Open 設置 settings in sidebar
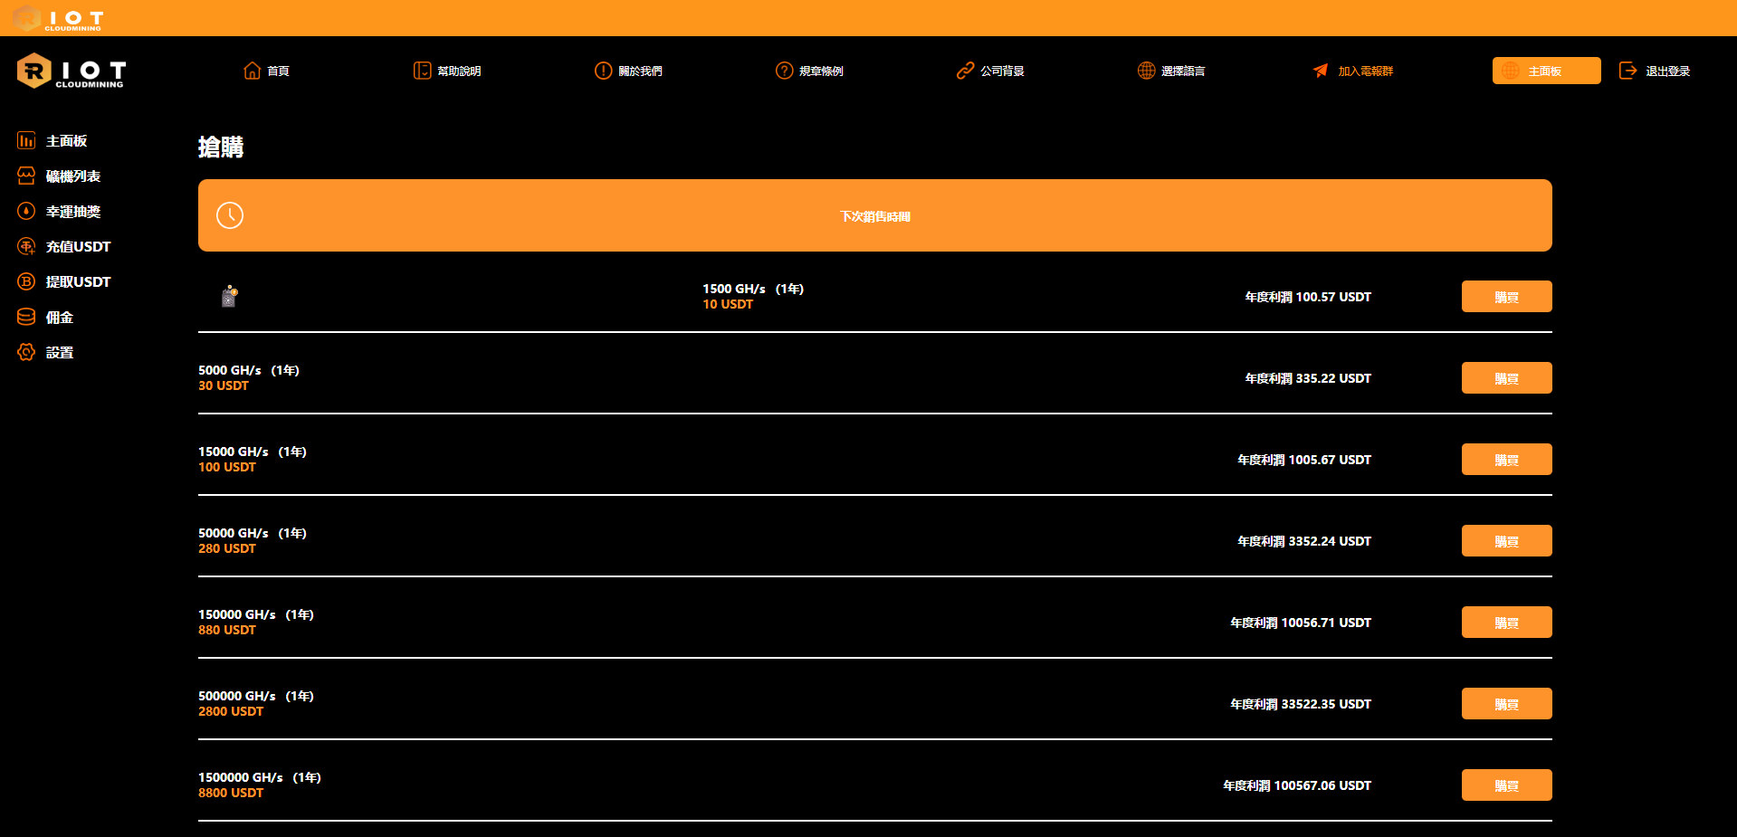The height and width of the screenshot is (837, 1737). (59, 353)
